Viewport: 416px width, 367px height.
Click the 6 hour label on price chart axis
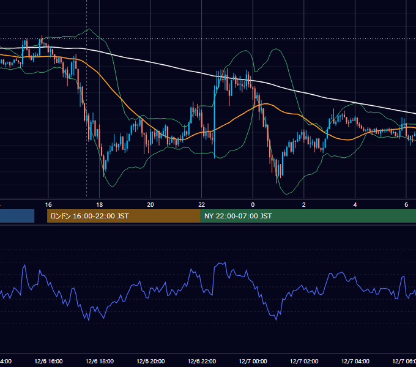(x=406, y=205)
